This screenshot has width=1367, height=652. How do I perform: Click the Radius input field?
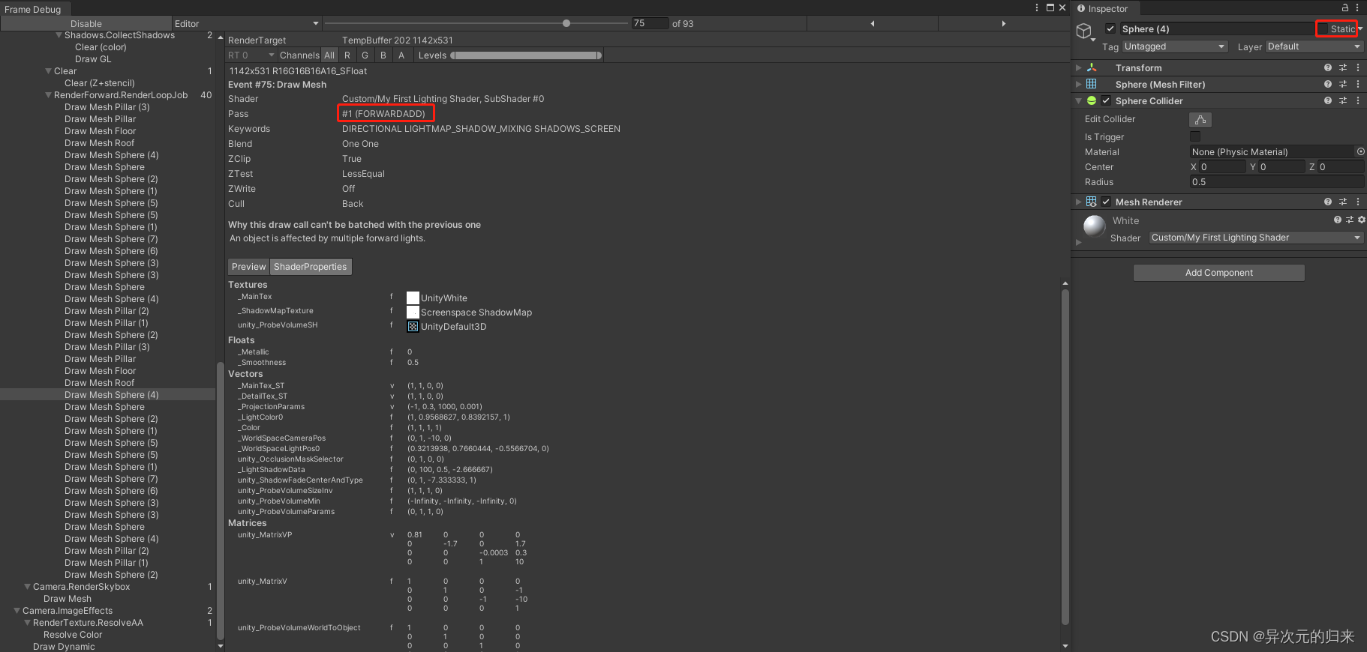click(1277, 182)
